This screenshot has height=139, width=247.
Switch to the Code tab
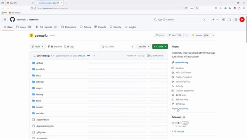click(8, 27)
